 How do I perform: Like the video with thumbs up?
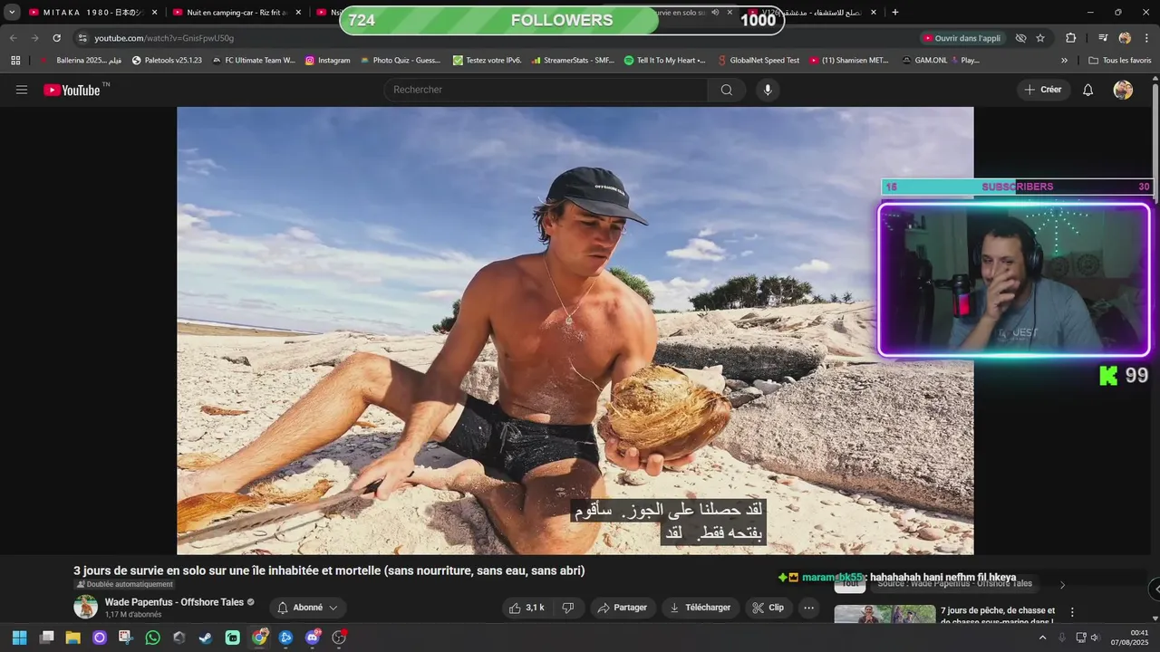pyautogui.click(x=526, y=608)
